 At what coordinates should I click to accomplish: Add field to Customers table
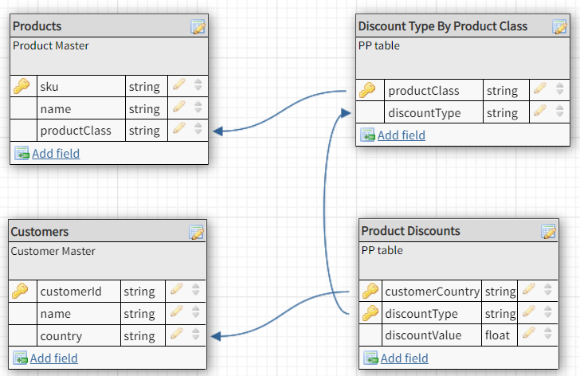pyautogui.click(x=53, y=358)
